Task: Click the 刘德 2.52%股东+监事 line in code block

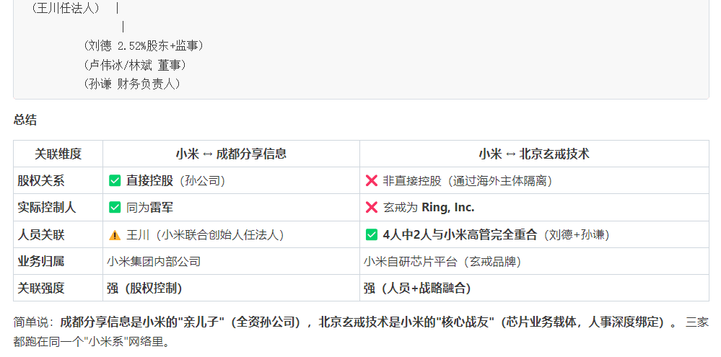Action: [144, 45]
